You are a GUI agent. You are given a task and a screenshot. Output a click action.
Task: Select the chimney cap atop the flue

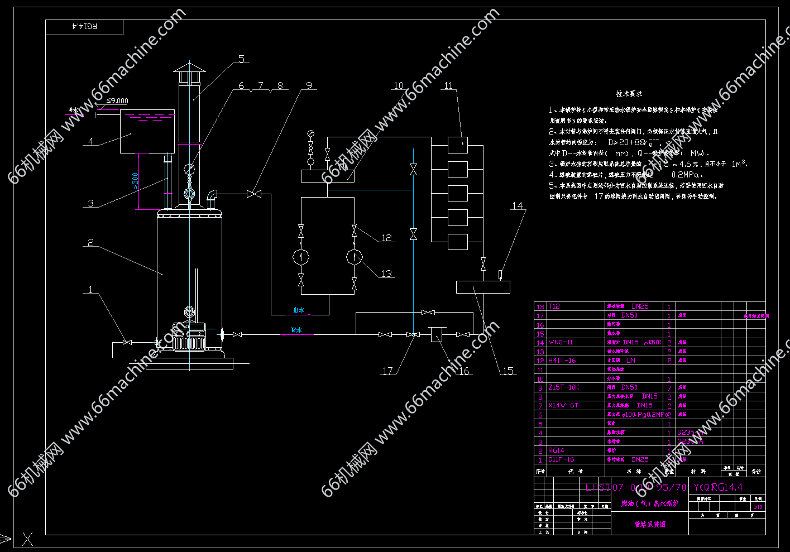[189, 69]
